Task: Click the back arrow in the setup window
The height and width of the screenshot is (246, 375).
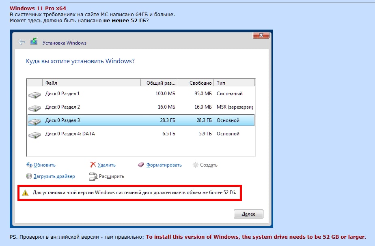Action: 22,42
